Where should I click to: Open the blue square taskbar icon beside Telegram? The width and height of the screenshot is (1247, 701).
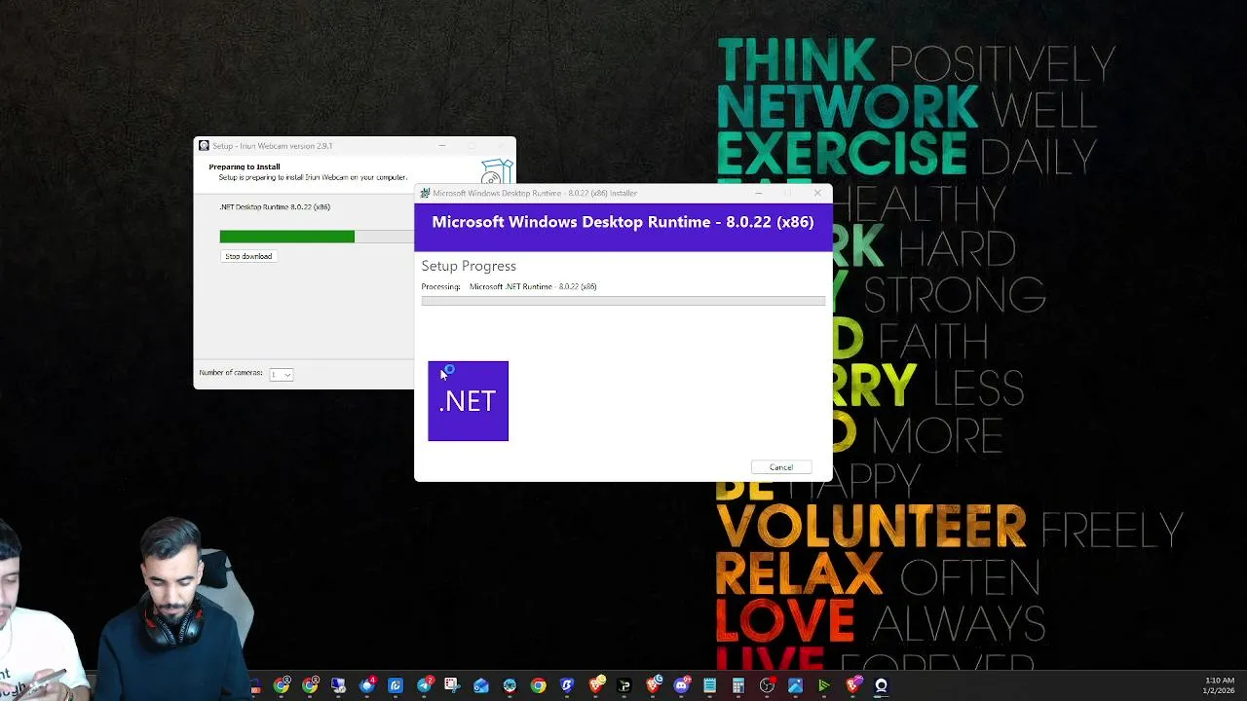tap(396, 685)
